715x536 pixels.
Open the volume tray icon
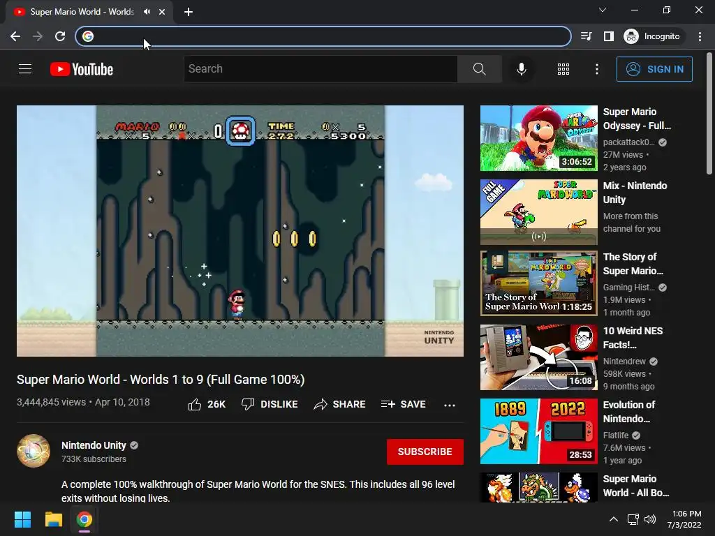pyautogui.click(x=650, y=519)
